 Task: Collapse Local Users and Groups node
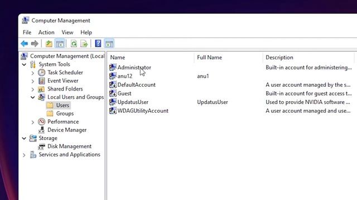32,98
